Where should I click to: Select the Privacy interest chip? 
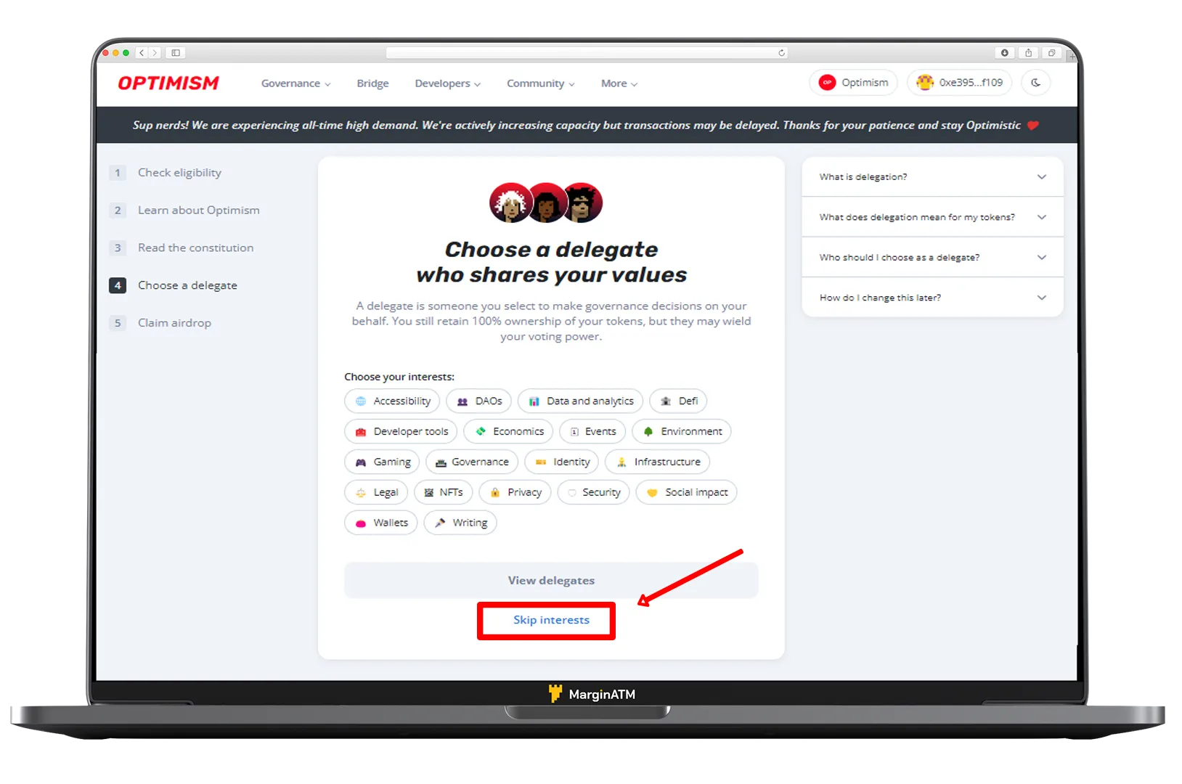pos(515,493)
